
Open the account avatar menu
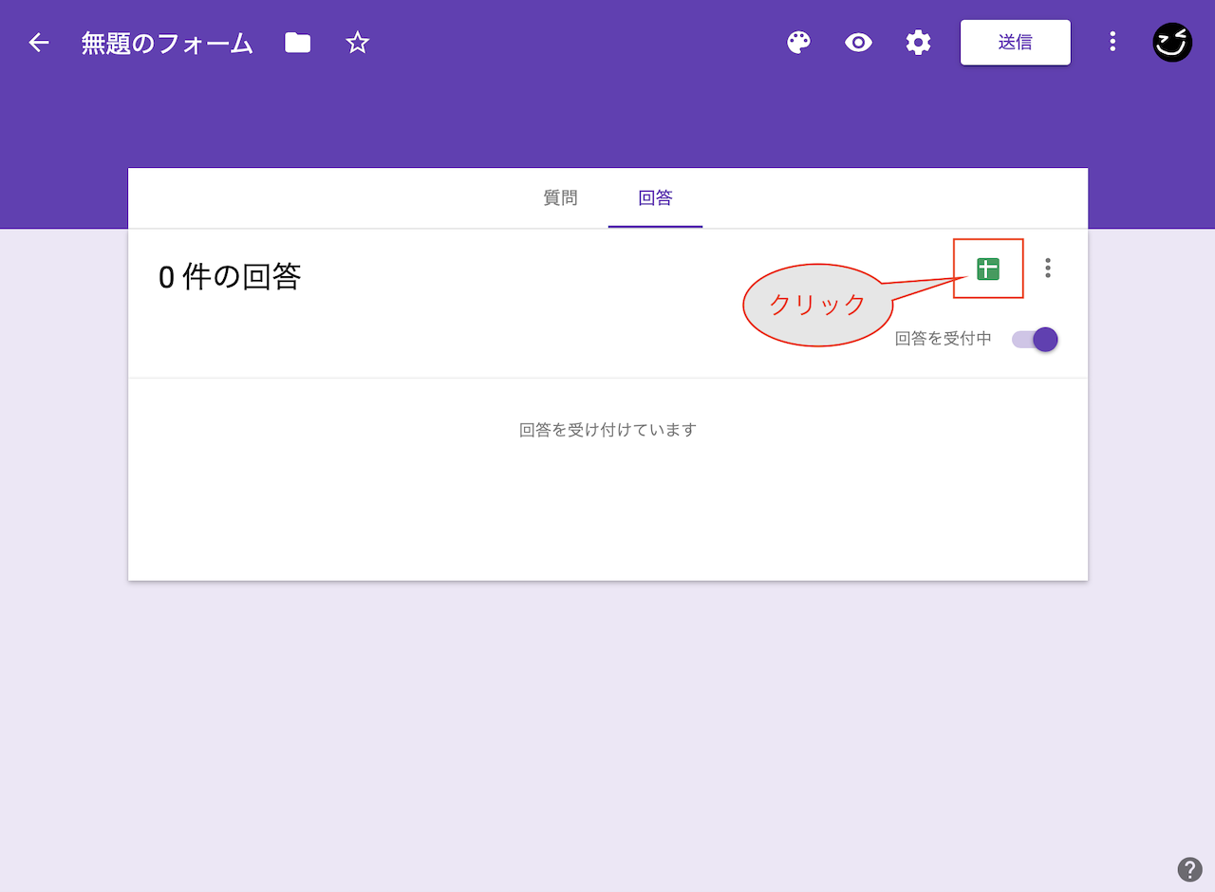point(1172,43)
